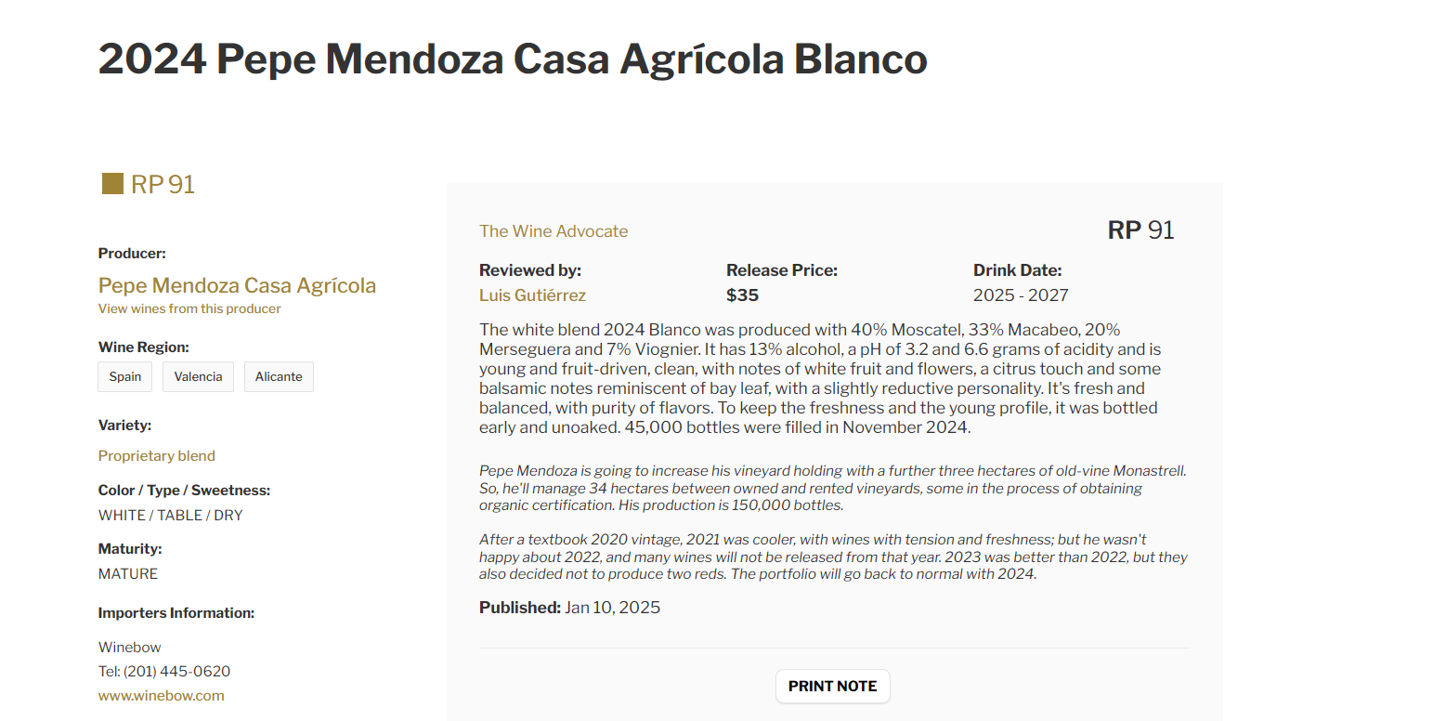This screenshot has width=1433, height=721.
Task: Click the Published Jan 10, 2025 date
Action: pyautogui.click(x=612, y=607)
